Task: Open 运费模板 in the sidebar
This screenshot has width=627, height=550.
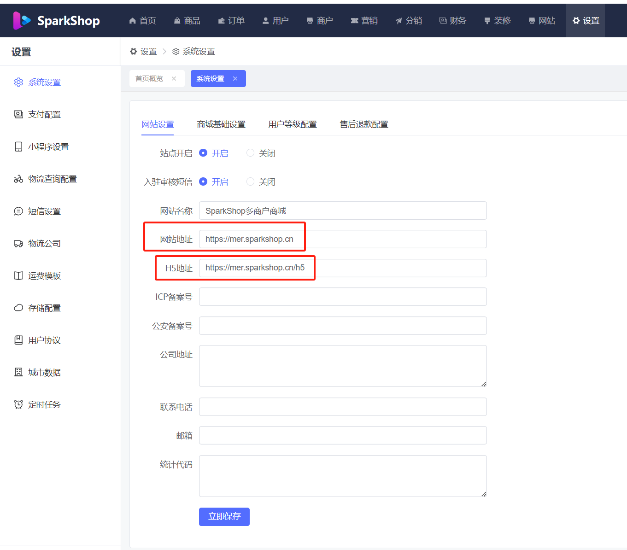Action: click(44, 275)
